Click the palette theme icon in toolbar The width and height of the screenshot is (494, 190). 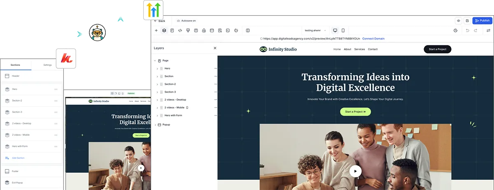[x=236, y=30]
